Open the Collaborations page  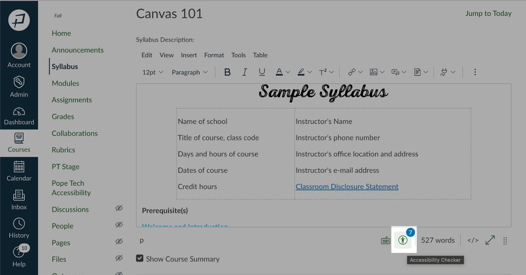click(75, 133)
